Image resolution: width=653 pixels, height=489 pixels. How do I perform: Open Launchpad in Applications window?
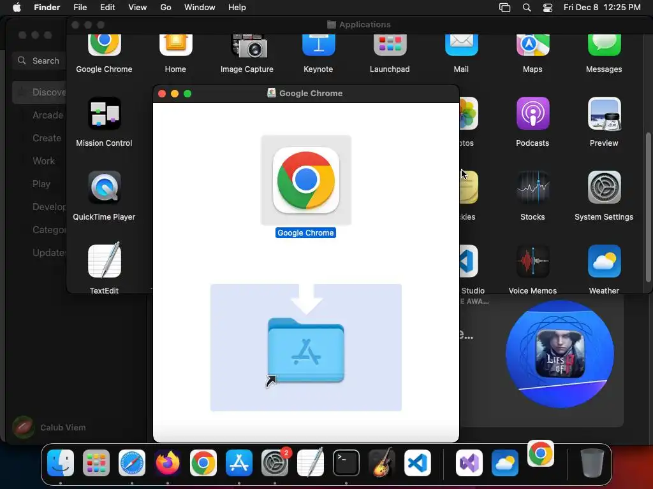(390, 45)
